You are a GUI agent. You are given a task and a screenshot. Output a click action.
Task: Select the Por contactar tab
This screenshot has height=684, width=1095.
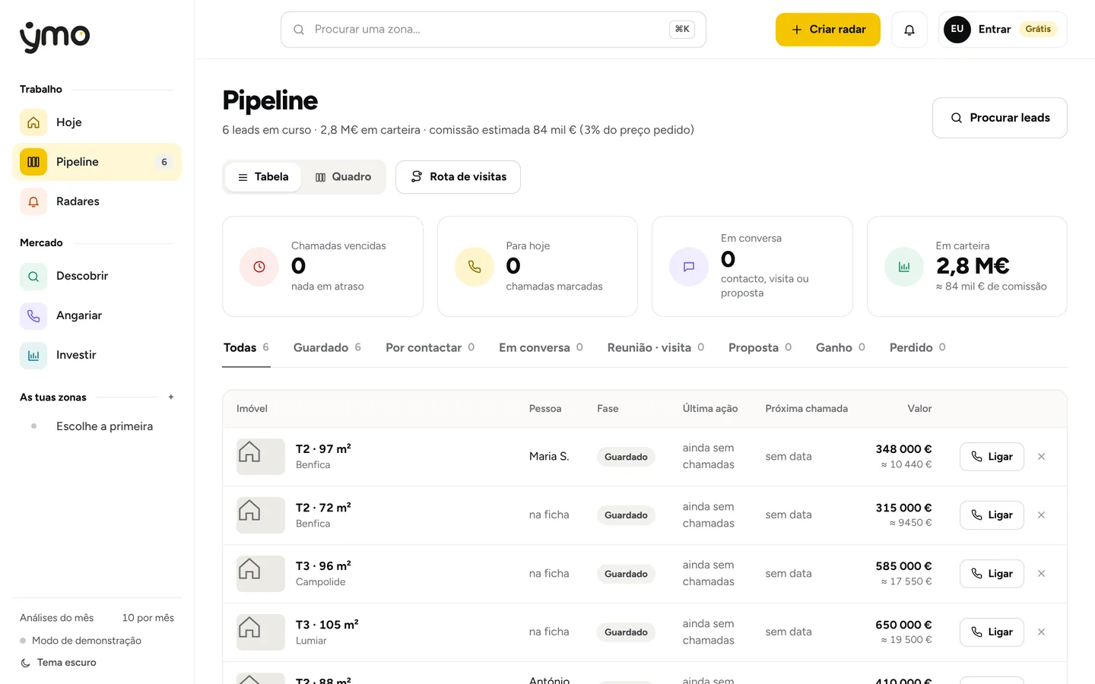(x=430, y=347)
